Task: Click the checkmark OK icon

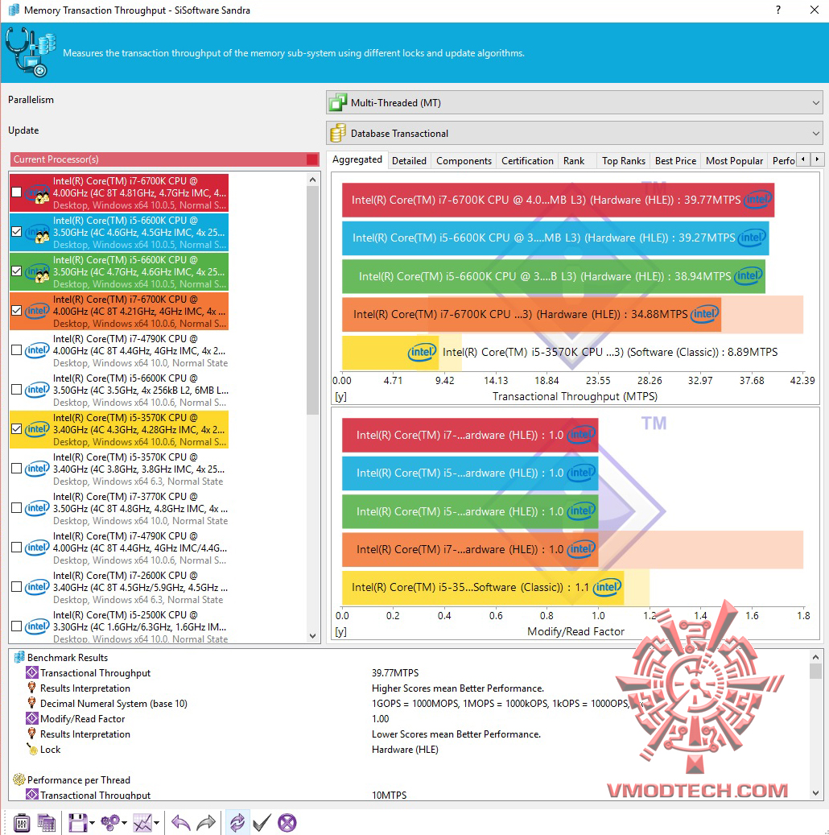Action: tap(262, 823)
